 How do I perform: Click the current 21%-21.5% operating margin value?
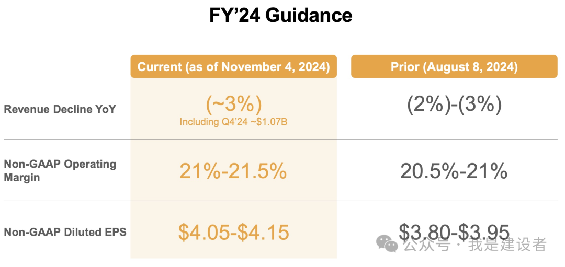[x=233, y=171]
